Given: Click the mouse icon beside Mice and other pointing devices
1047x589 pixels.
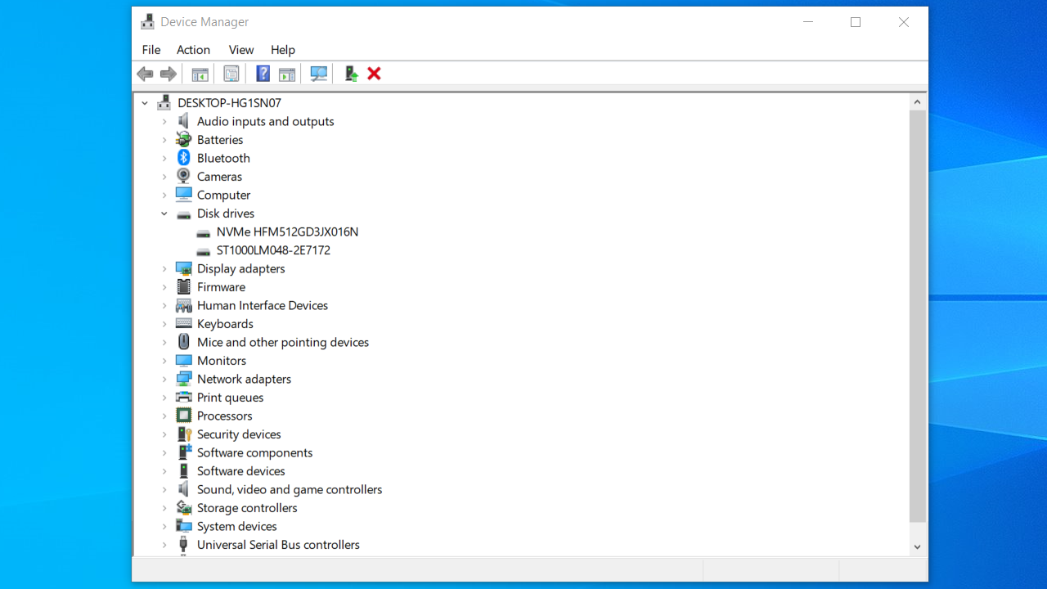Looking at the screenshot, I should (184, 342).
